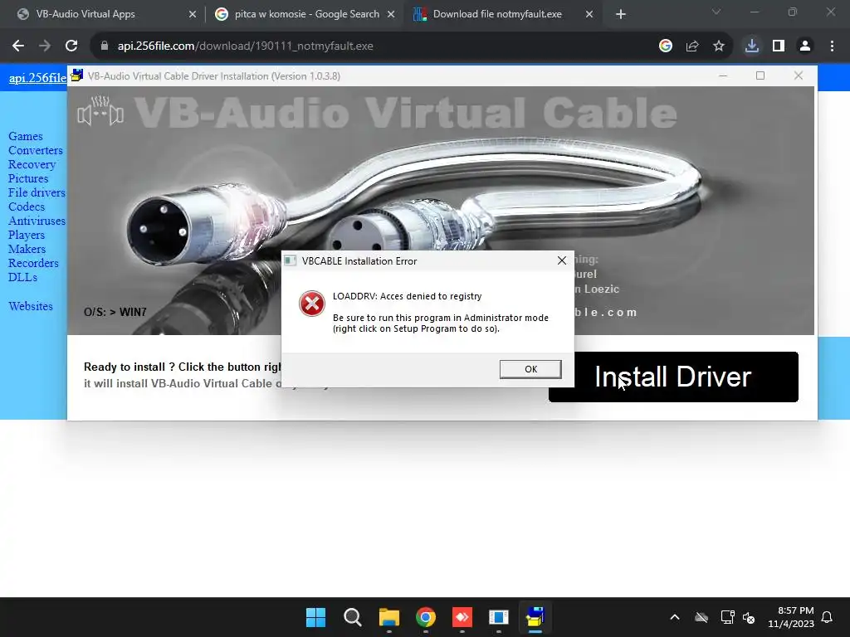The height and width of the screenshot is (637, 850).
Task: Click the Google icon in the address bar
Action: pos(666,46)
